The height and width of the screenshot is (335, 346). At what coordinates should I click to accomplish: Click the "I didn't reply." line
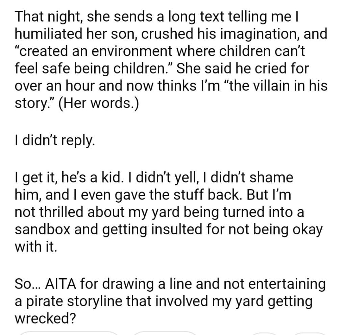(52, 139)
